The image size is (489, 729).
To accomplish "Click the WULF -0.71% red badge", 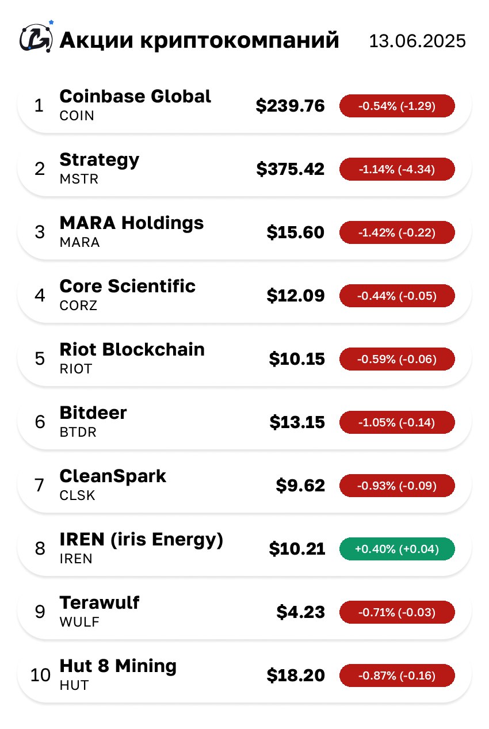I will tap(397, 612).
